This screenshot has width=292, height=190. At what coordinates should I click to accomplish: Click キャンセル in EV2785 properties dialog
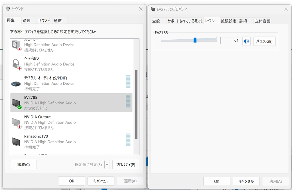coord(246,181)
